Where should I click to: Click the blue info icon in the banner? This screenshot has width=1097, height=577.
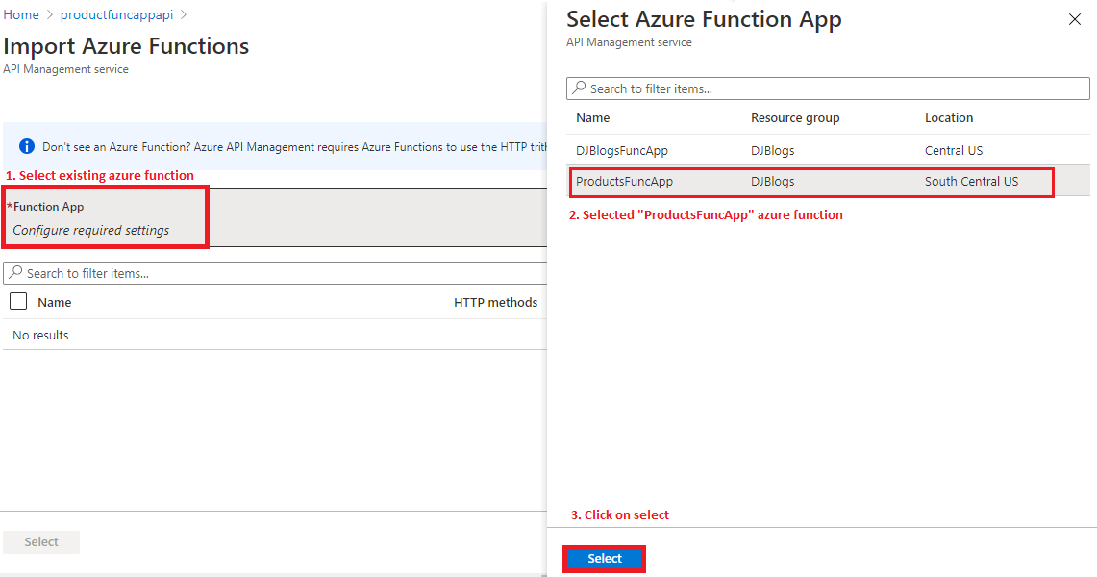27,146
